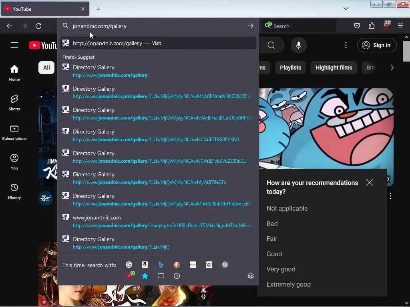Choose Extremely good survey answer
The height and width of the screenshot is (307, 410).
(288, 284)
